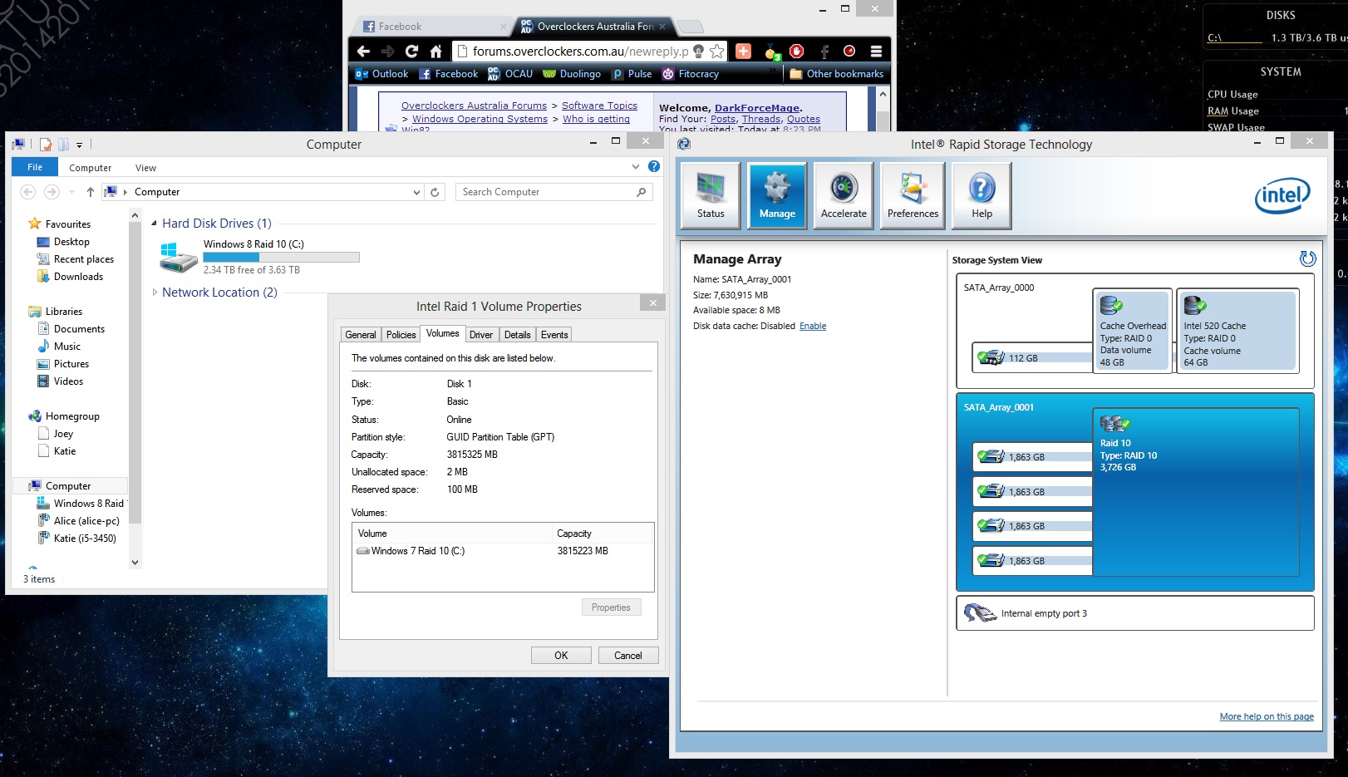The image size is (1348, 777).
Task: Go to Chrome home page
Action: [x=435, y=52]
